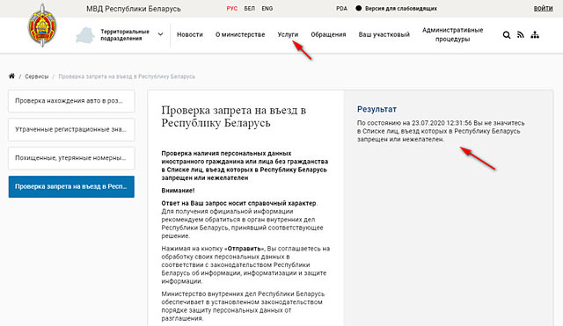Switch language to БЕЛ
The height and width of the screenshot is (326, 563).
click(250, 8)
